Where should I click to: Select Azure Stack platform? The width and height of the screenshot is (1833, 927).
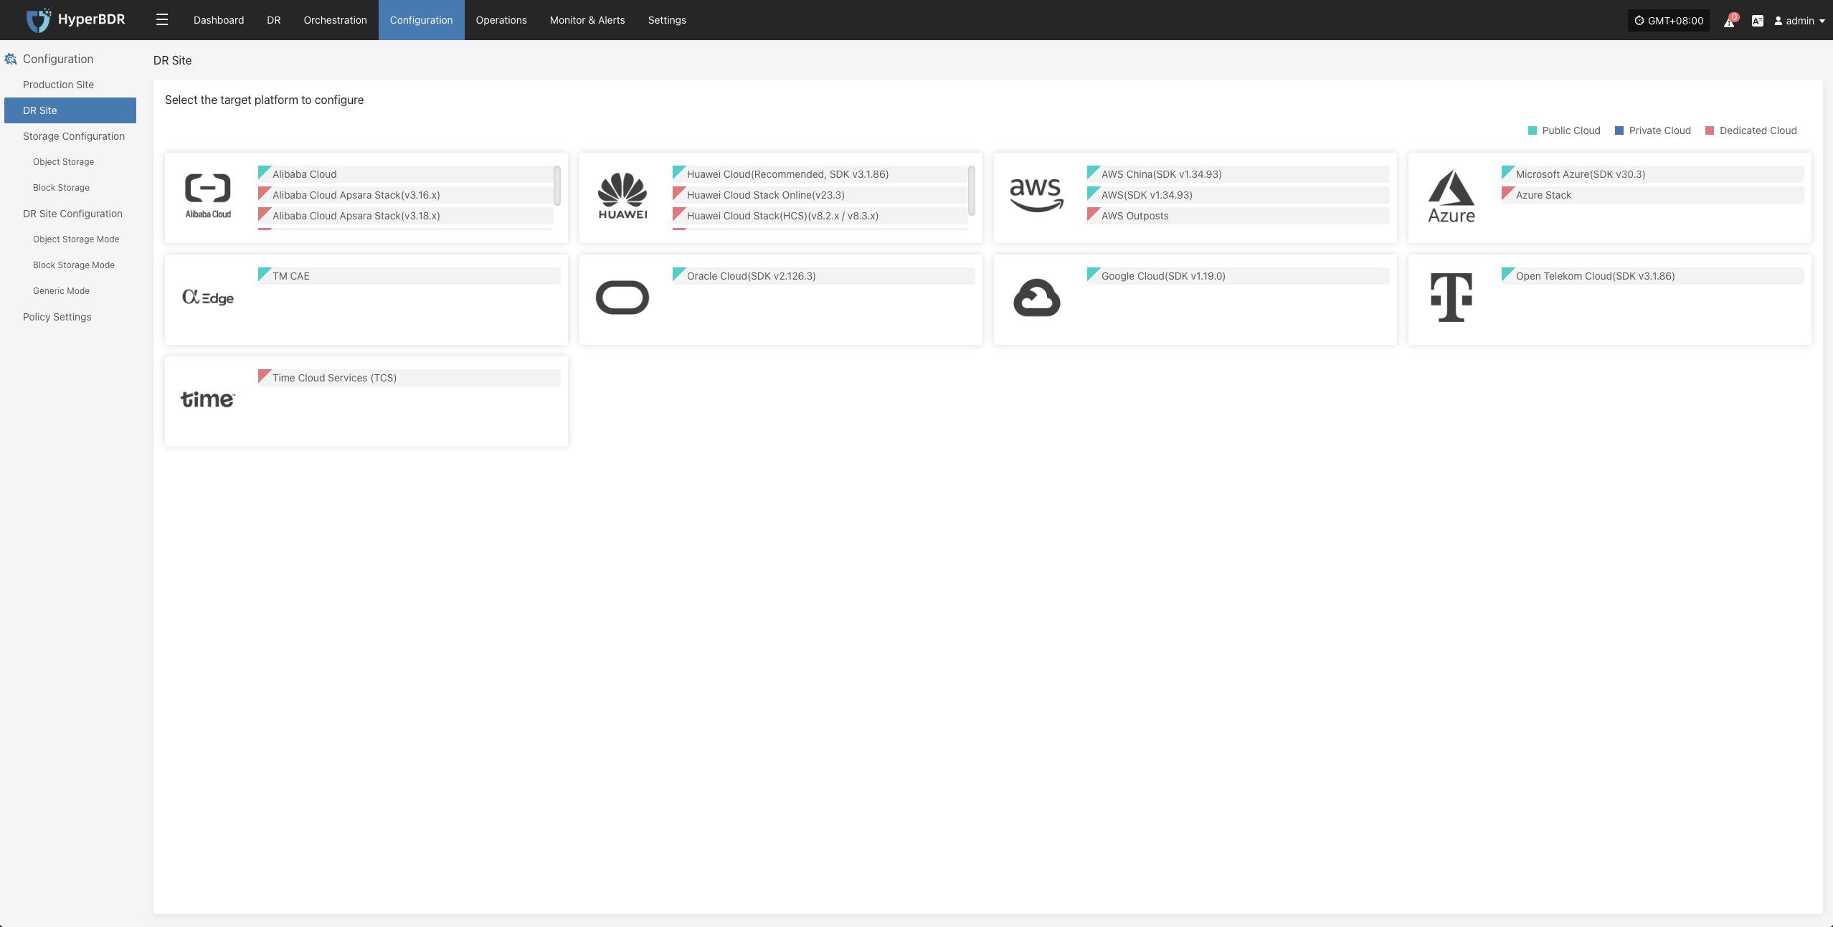[1653, 195]
